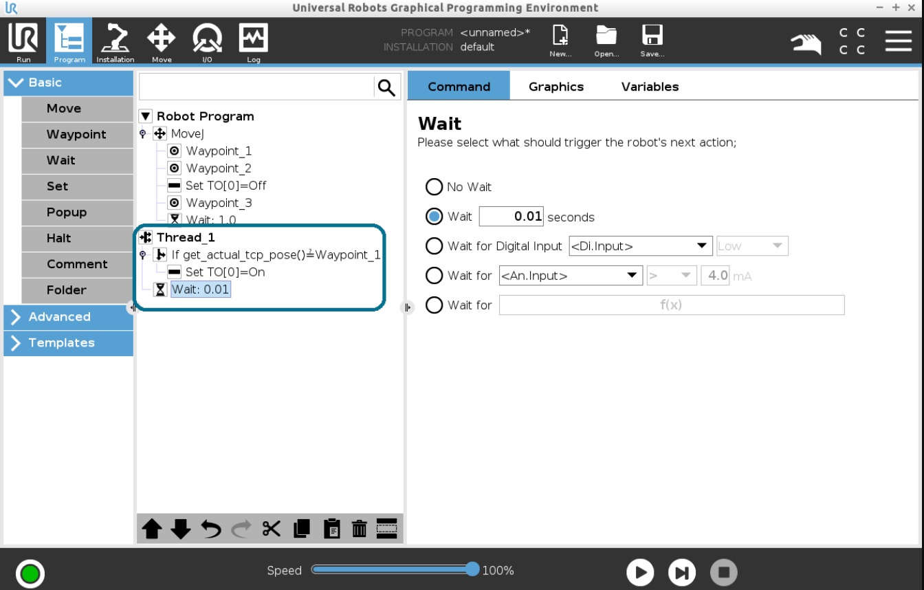
Task: Click the search magnifier icon
Action: tap(387, 87)
